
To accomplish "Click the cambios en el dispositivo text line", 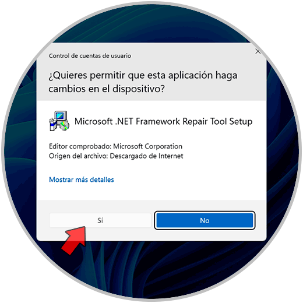I will click(107, 89).
